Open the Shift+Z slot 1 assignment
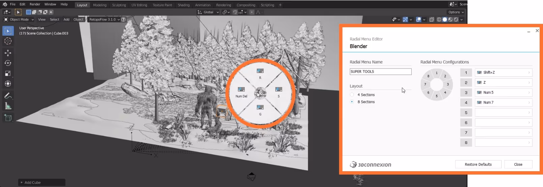 point(504,72)
